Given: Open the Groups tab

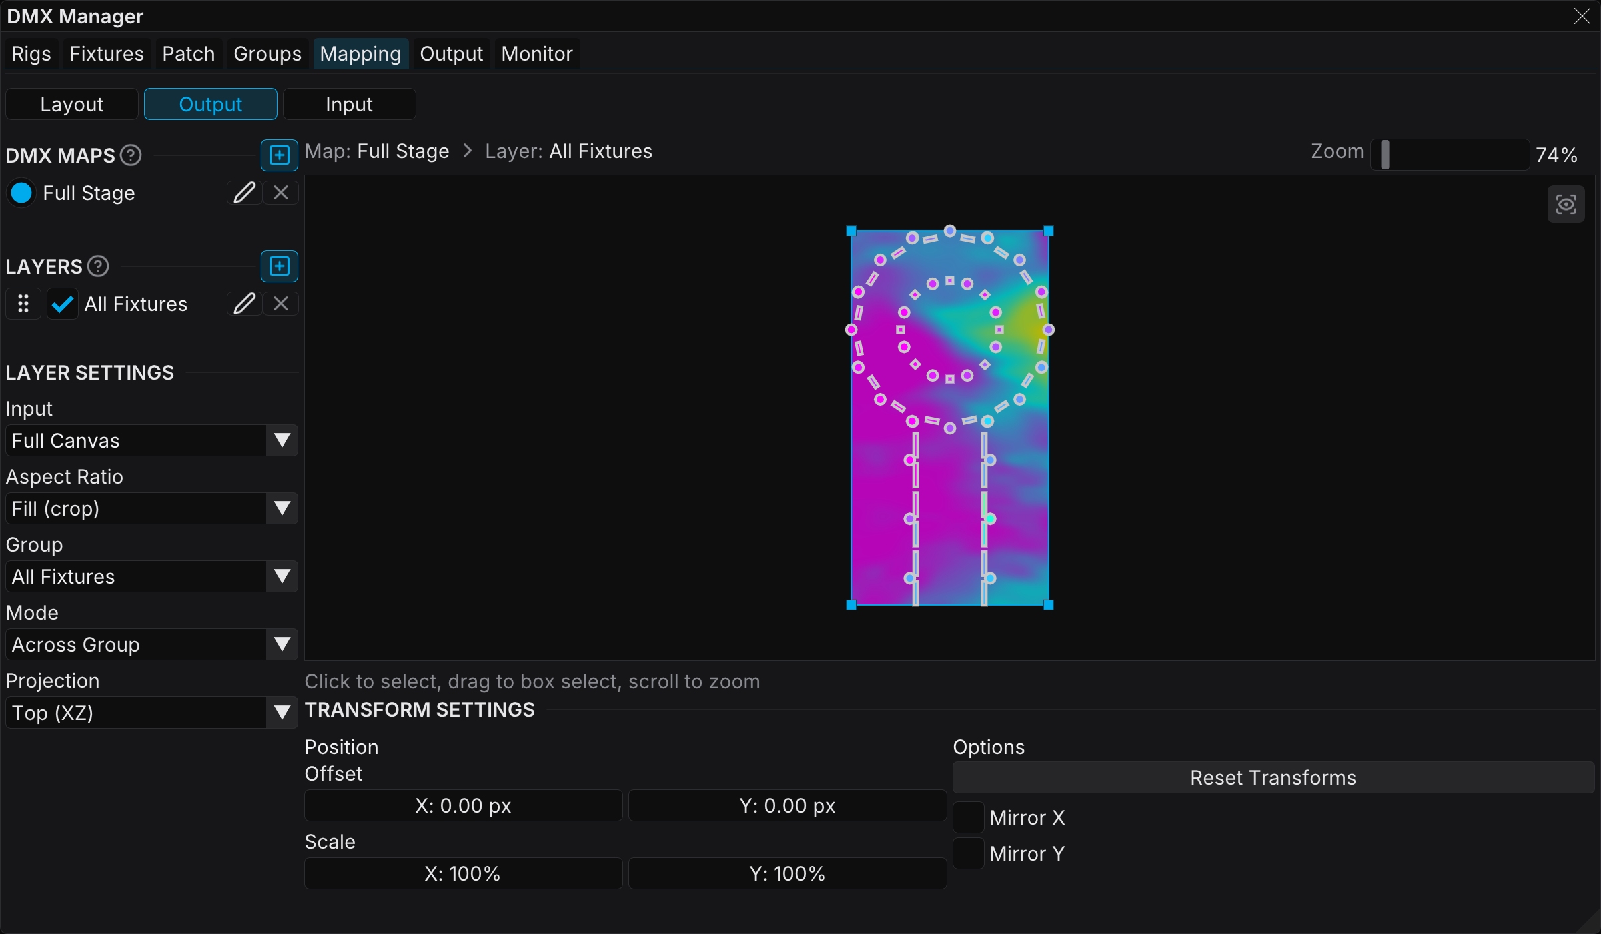Looking at the screenshot, I should (x=268, y=53).
